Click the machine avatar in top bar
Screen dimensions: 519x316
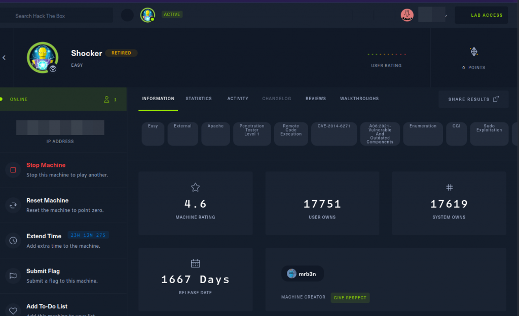pyautogui.click(x=147, y=15)
